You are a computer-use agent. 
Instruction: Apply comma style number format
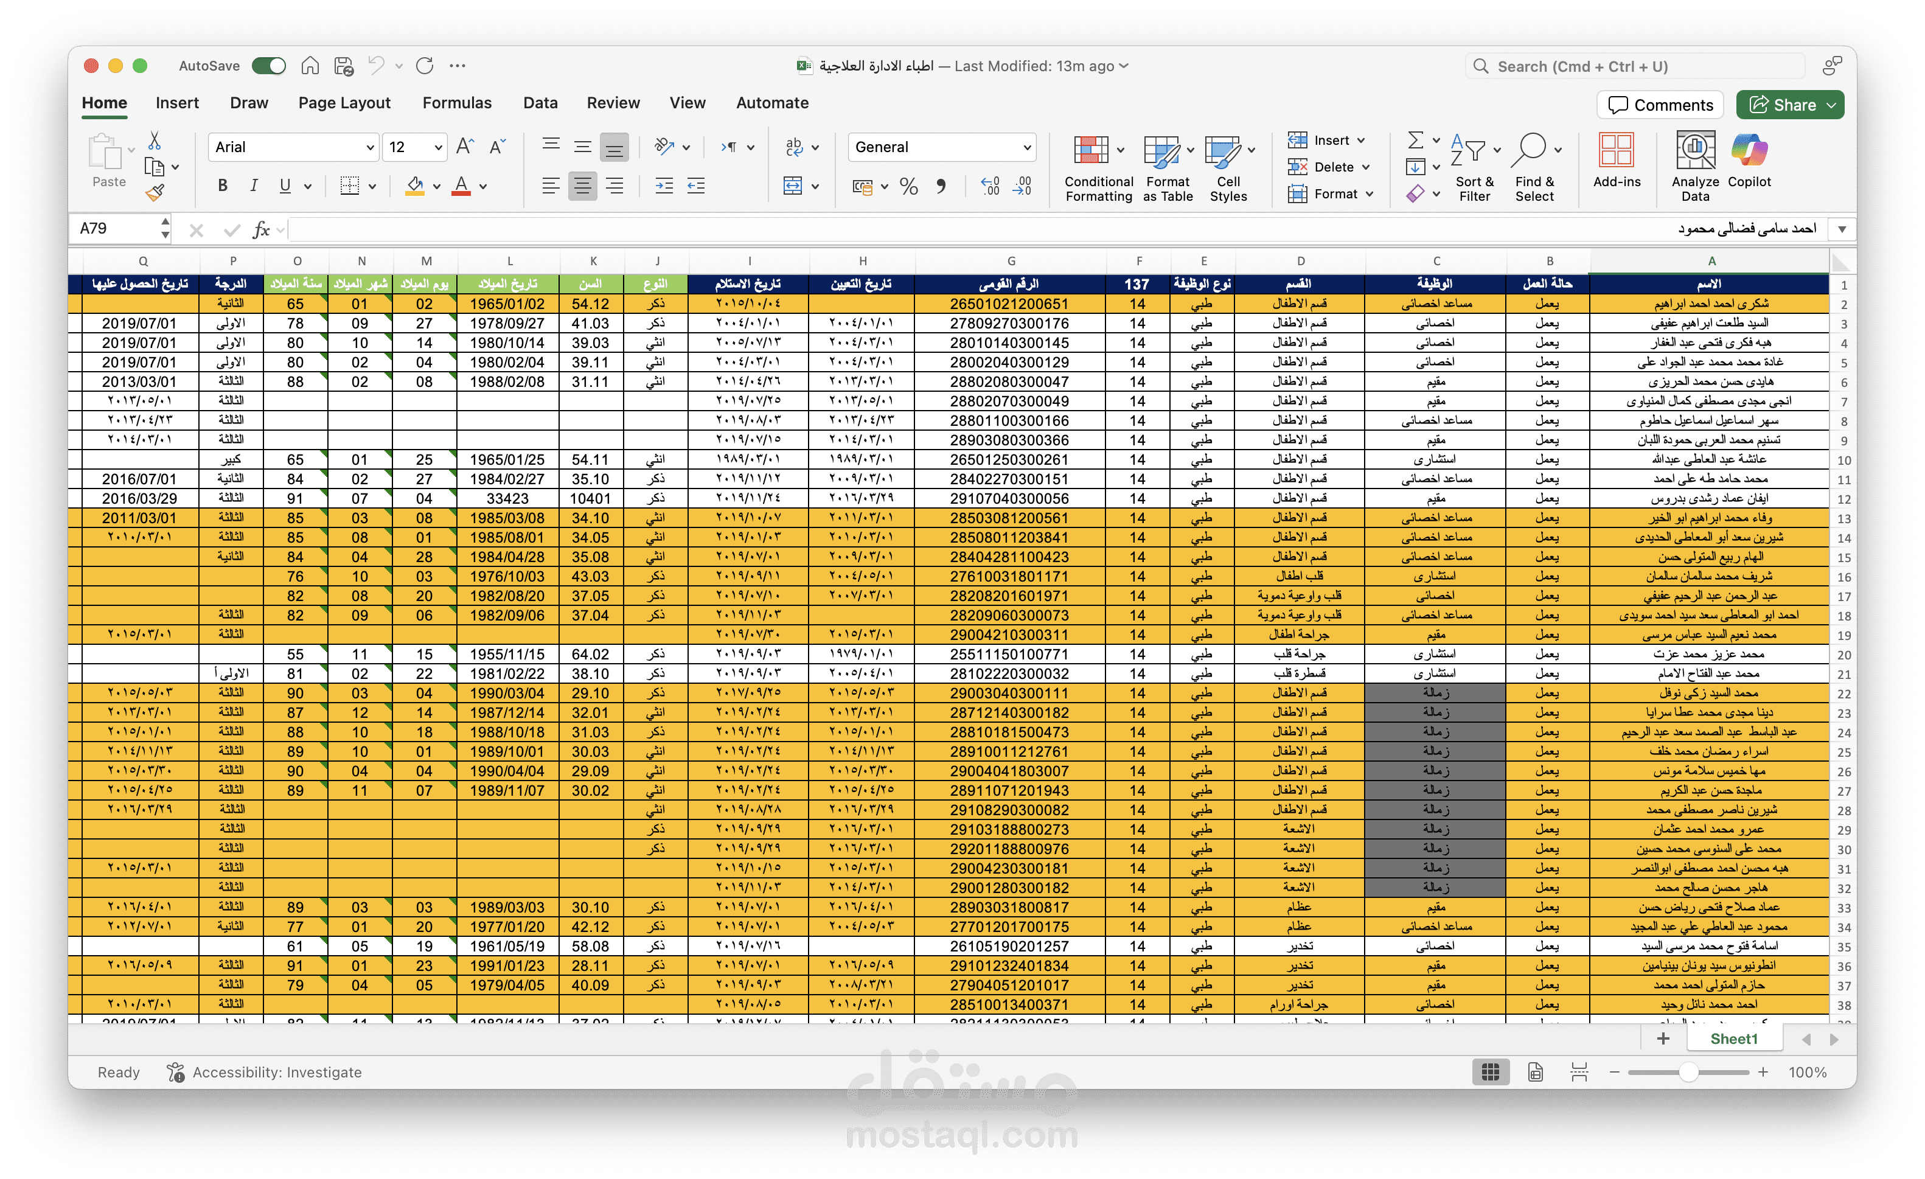click(941, 186)
